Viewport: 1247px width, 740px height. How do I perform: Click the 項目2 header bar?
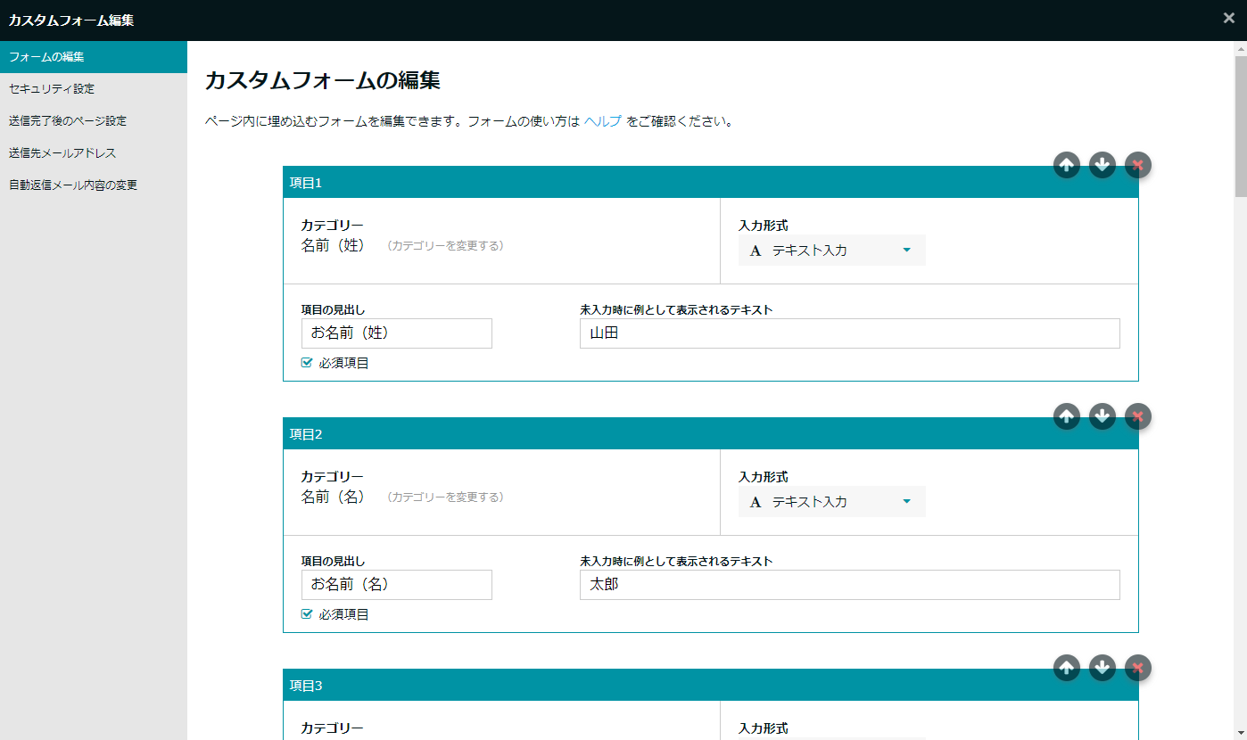(x=711, y=433)
